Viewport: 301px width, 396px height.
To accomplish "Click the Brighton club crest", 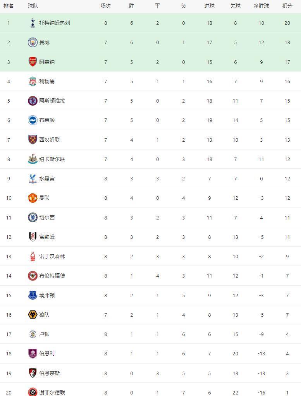I will pos(33,120).
